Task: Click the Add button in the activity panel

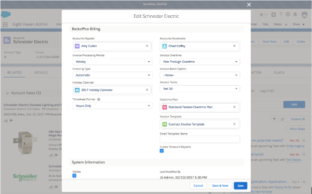Action: (294, 105)
